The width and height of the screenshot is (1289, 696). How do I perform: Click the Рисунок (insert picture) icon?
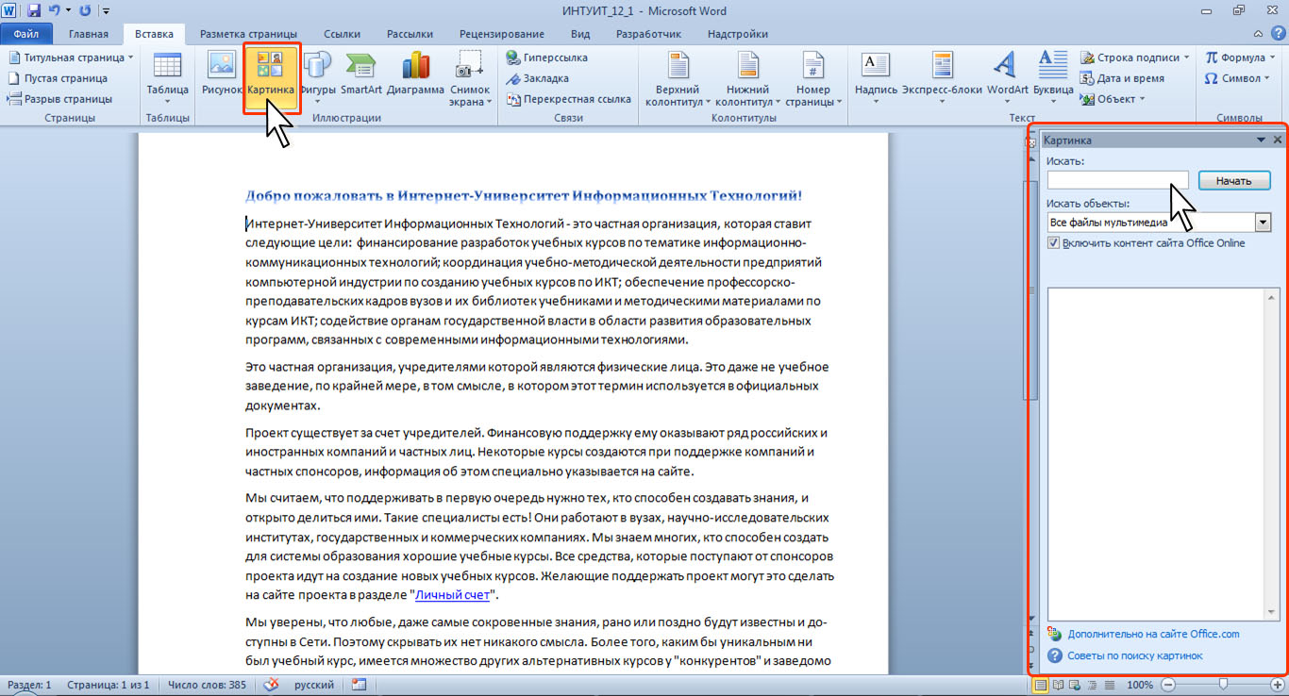pos(222,74)
